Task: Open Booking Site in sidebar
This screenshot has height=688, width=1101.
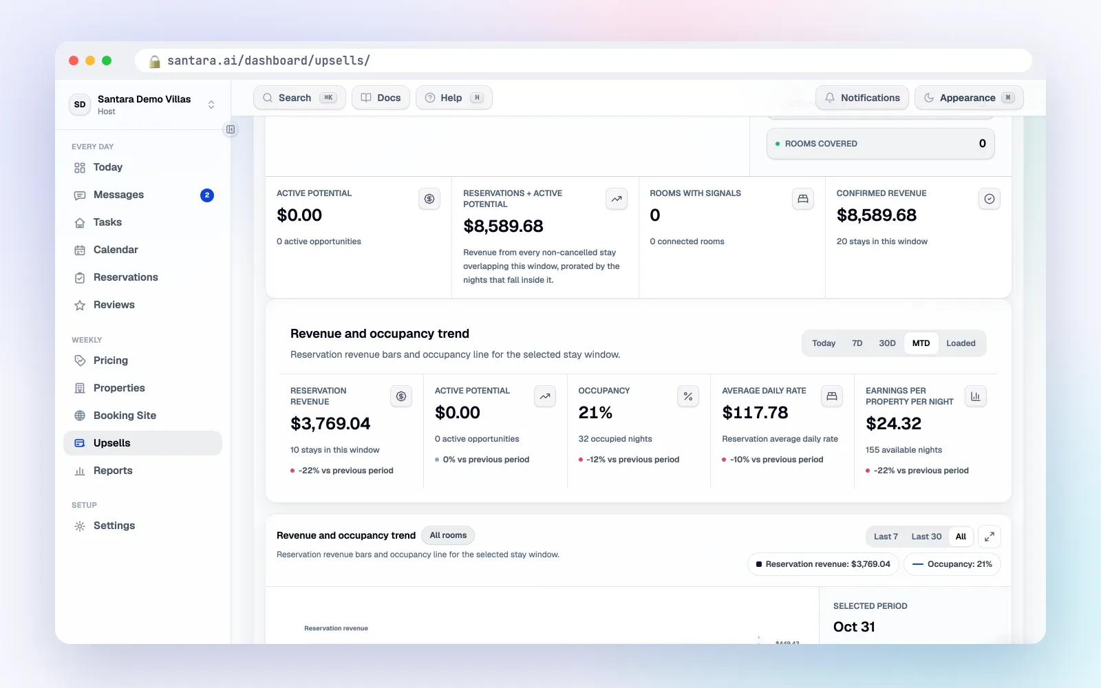Action: point(143,416)
